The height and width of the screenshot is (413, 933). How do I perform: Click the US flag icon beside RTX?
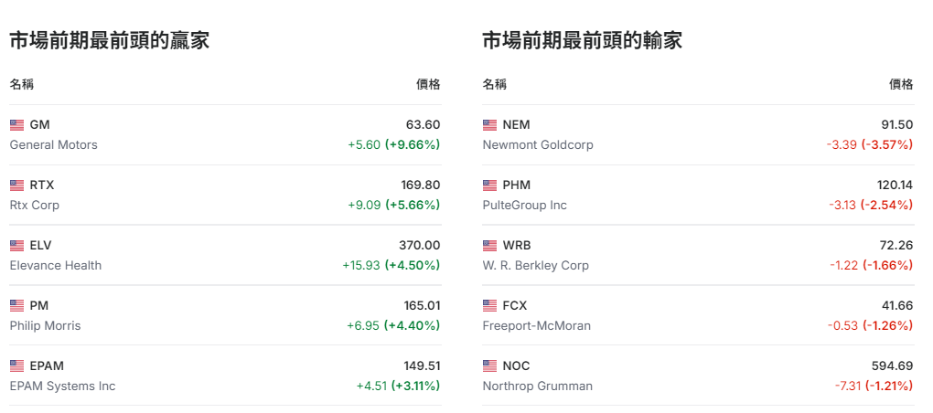pos(16,185)
